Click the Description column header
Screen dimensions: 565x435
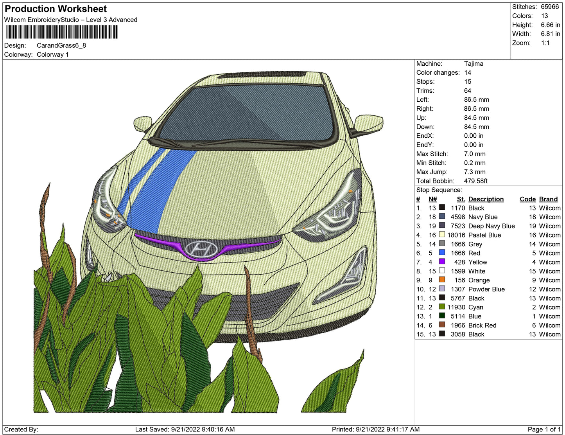(x=486, y=199)
